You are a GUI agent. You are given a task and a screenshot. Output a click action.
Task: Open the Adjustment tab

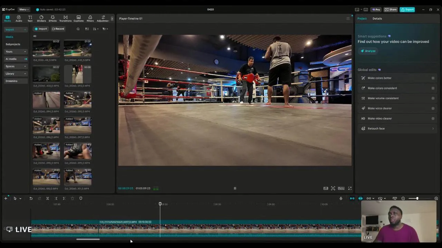click(103, 19)
